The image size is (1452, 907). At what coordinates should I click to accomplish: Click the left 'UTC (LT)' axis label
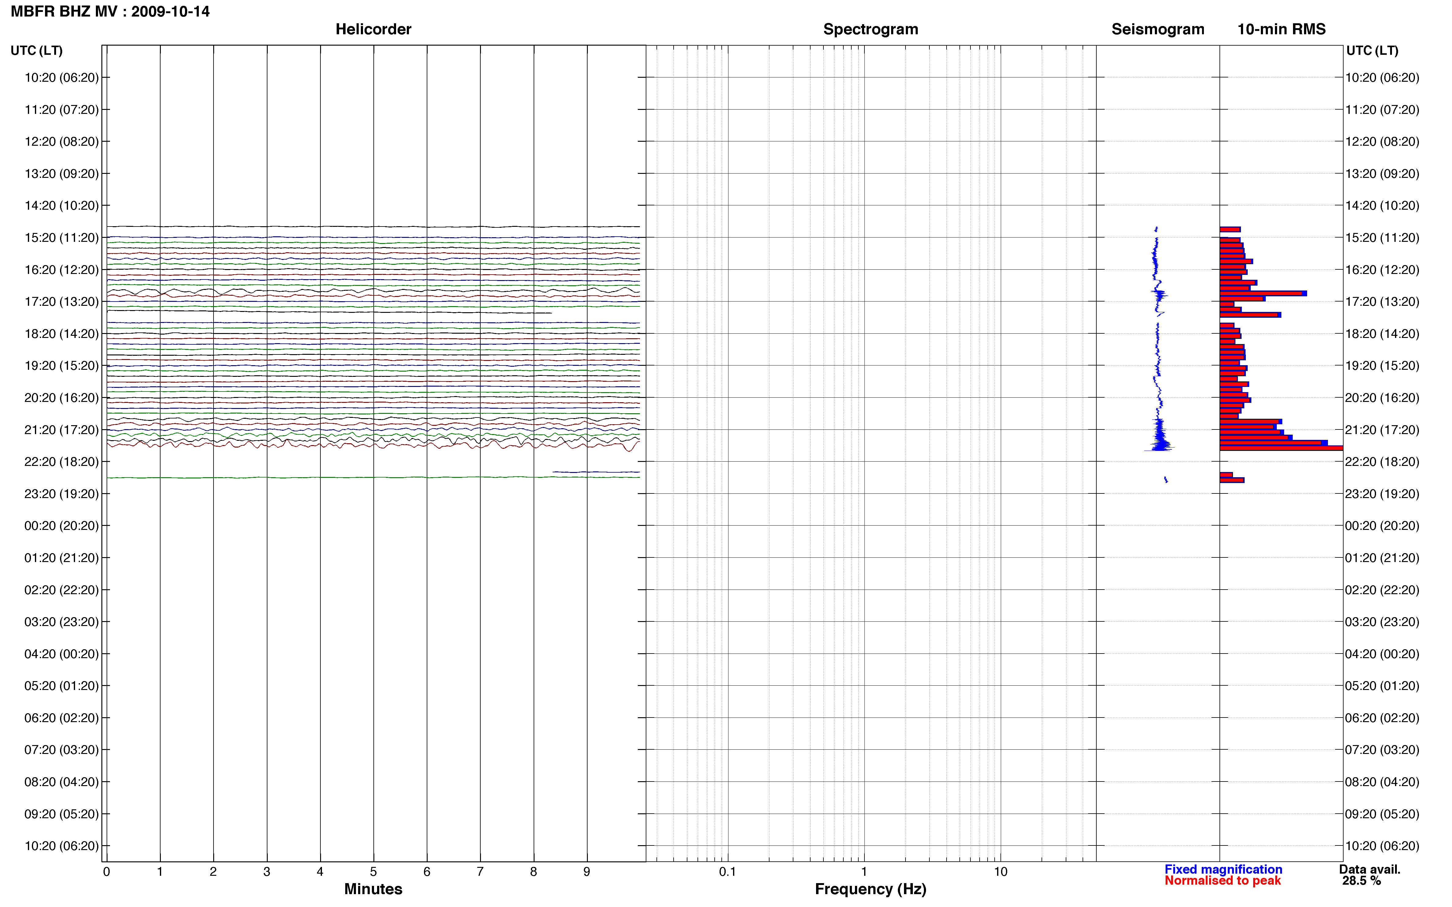(37, 51)
